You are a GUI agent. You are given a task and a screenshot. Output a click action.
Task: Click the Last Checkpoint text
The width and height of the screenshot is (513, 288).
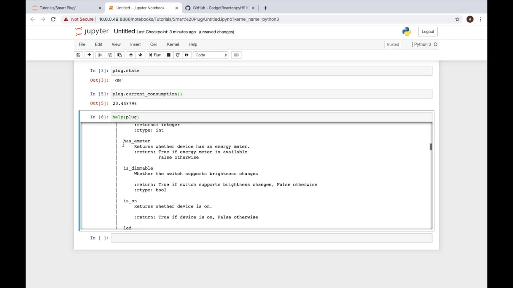click(166, 32)
